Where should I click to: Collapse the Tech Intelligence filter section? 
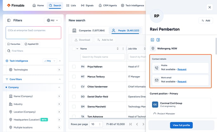tap(60, 61)
